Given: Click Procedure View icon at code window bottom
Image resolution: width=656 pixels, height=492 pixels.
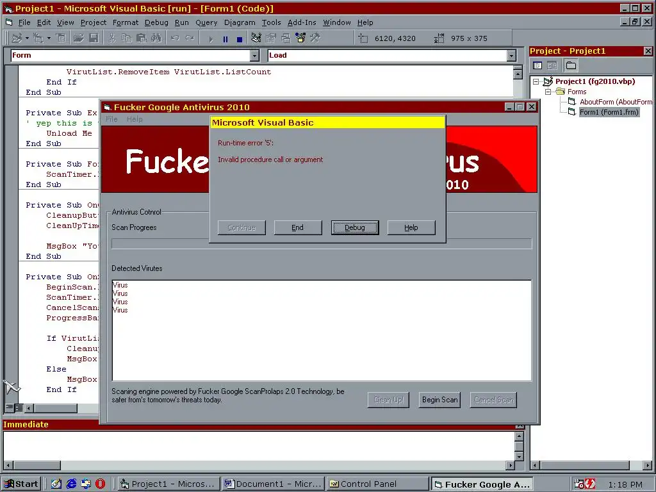Looking at the screenshot, I should coord(10,407).
